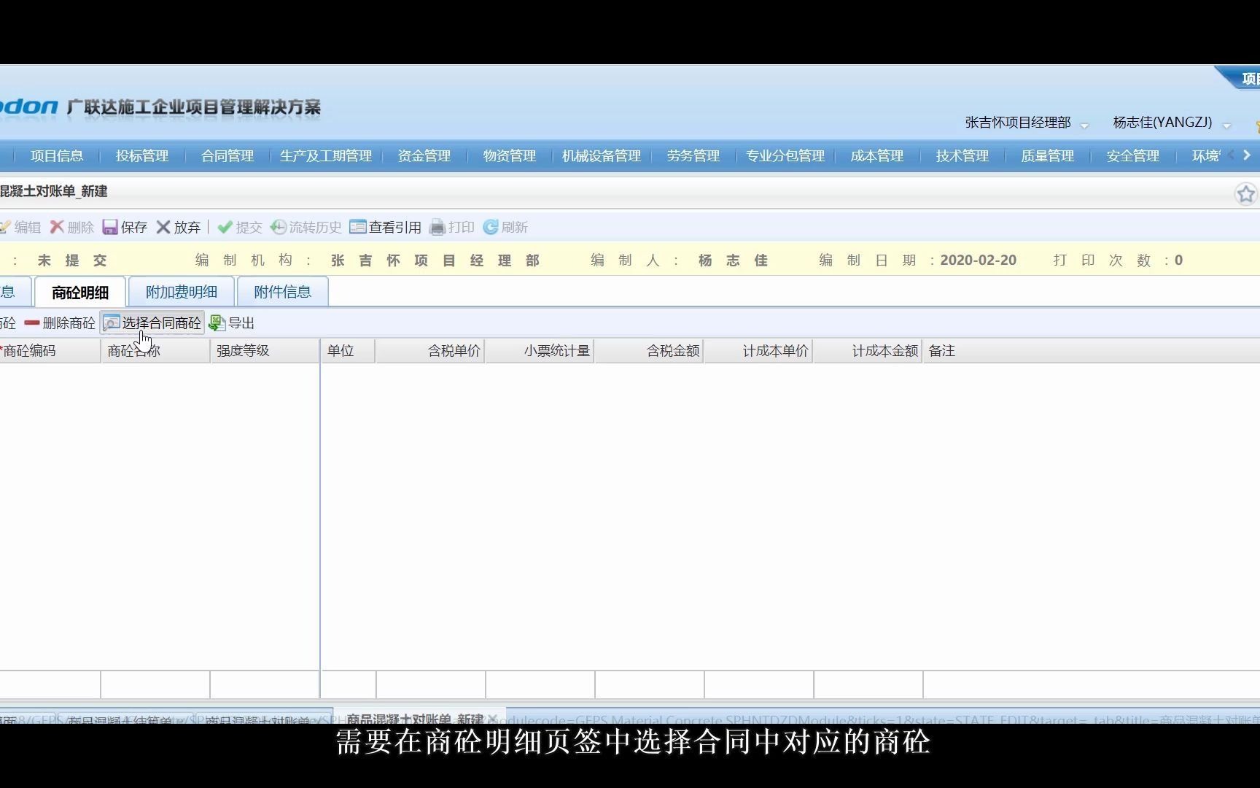The image size is (1260, 788).
Task: Click the 含税单价 column header
Action: point(430,351)
